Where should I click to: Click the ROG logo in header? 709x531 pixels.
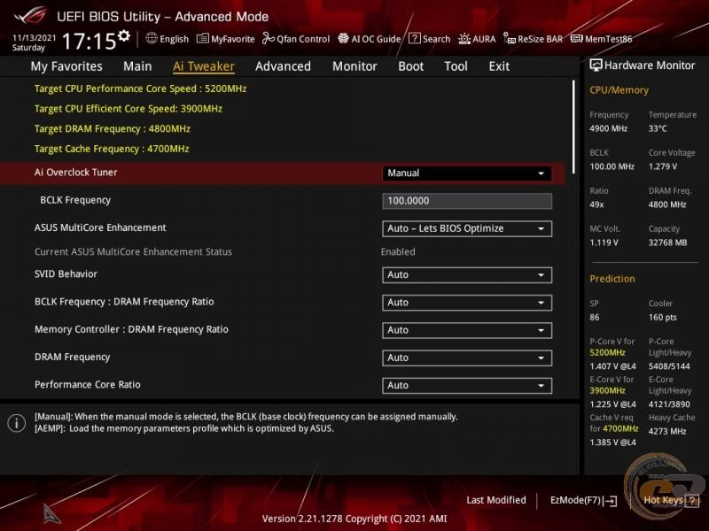coord(30,16)
